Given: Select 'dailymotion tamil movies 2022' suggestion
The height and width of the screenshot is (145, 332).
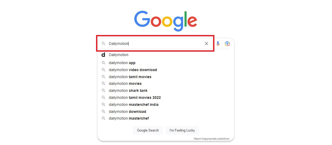Looking at the screenshot, I should [x=135, y=98].
